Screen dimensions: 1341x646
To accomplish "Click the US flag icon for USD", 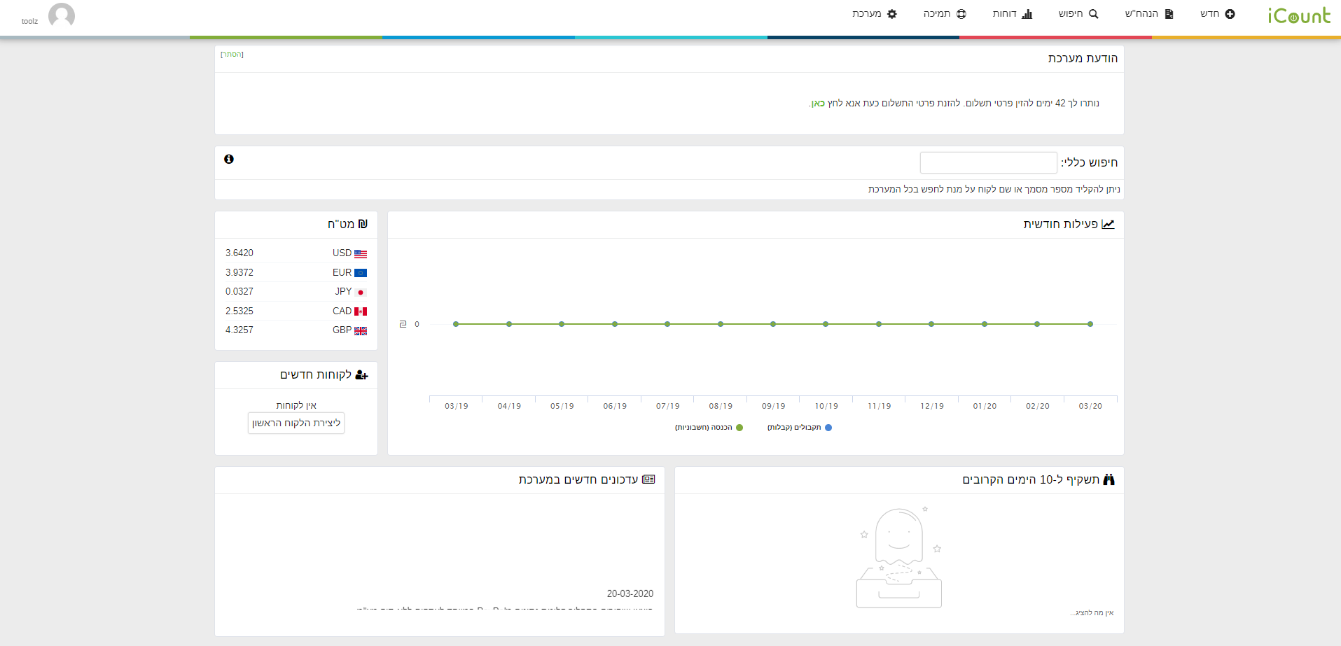I will coord(361,253).
